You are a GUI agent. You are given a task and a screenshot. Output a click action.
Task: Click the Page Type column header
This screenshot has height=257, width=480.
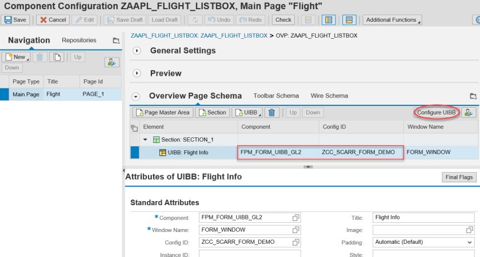26,81
